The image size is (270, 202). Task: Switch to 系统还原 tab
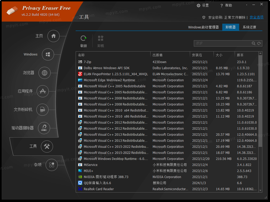click(x=249, y=27)
